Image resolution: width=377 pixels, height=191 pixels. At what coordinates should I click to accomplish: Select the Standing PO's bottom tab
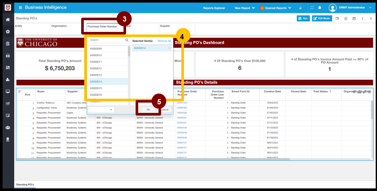[25, 185]
